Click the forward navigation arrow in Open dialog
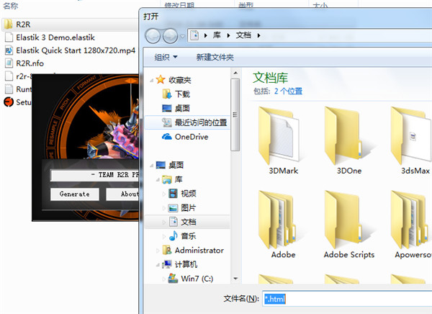Screen dimensions: 432x314 (x=170, y=36)
